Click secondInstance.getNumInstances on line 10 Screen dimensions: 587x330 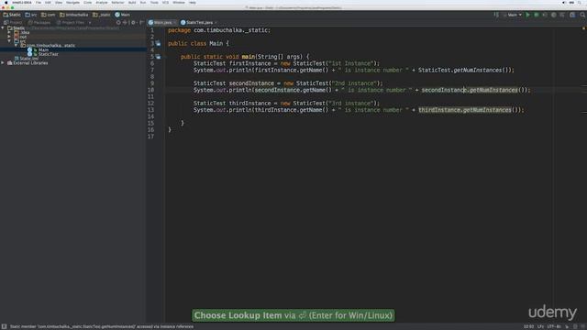(470, 90)
